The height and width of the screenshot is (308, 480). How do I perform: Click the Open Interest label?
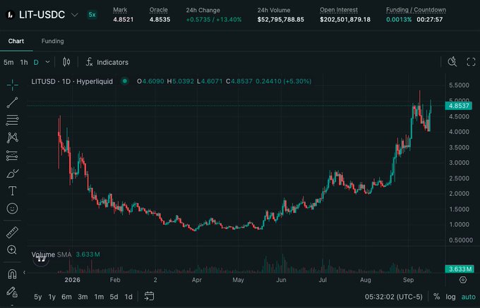pyautogui.click(x=339, y=10)
